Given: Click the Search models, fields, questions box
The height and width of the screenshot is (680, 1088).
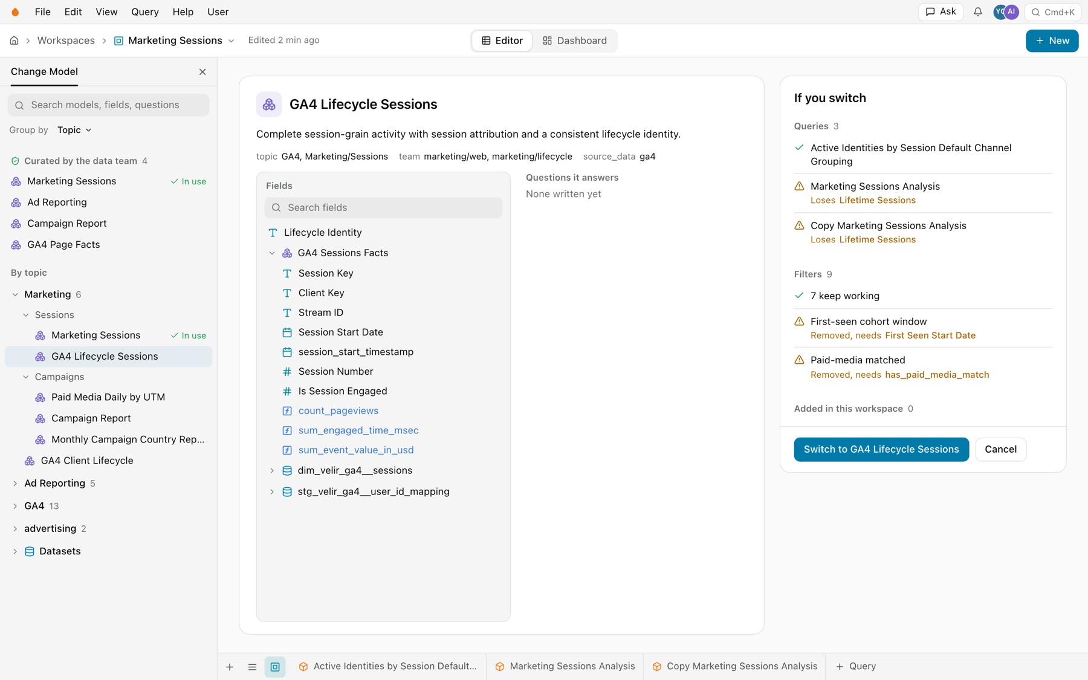Looking at the screenshot, I should (x=109, y=105).
